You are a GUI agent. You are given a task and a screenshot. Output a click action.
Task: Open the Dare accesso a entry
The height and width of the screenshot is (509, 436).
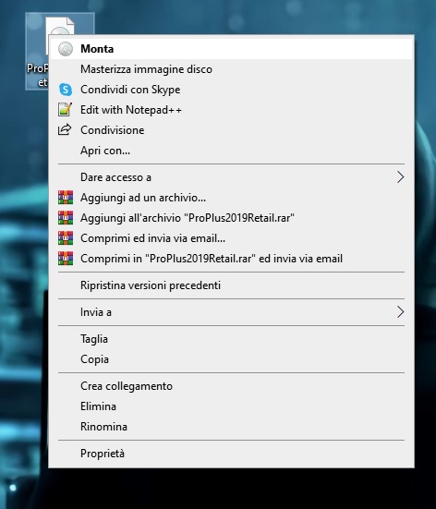(232, 177)
